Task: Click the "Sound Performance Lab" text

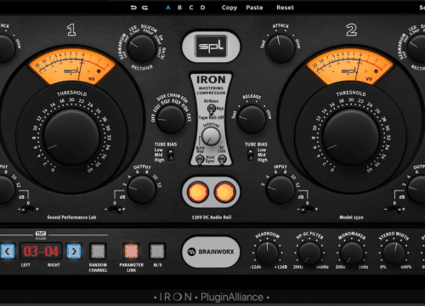Action: pyautogui.click(x=71, y=218)
